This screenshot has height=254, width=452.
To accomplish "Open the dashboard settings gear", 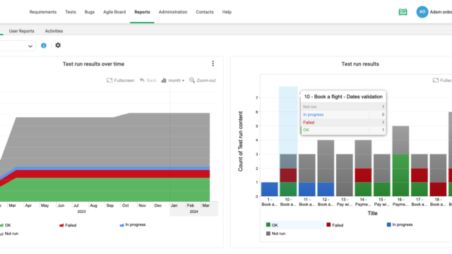I will click(x=58, y=45).
